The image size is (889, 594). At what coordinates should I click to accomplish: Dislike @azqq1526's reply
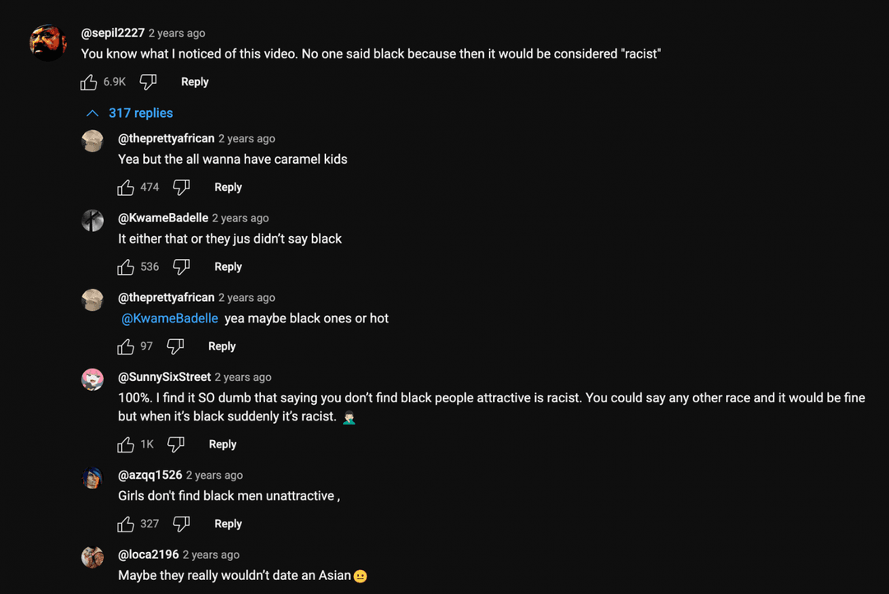(182, 523)
